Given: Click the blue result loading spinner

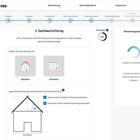Looking at the screenshot, I should point(134,53).
